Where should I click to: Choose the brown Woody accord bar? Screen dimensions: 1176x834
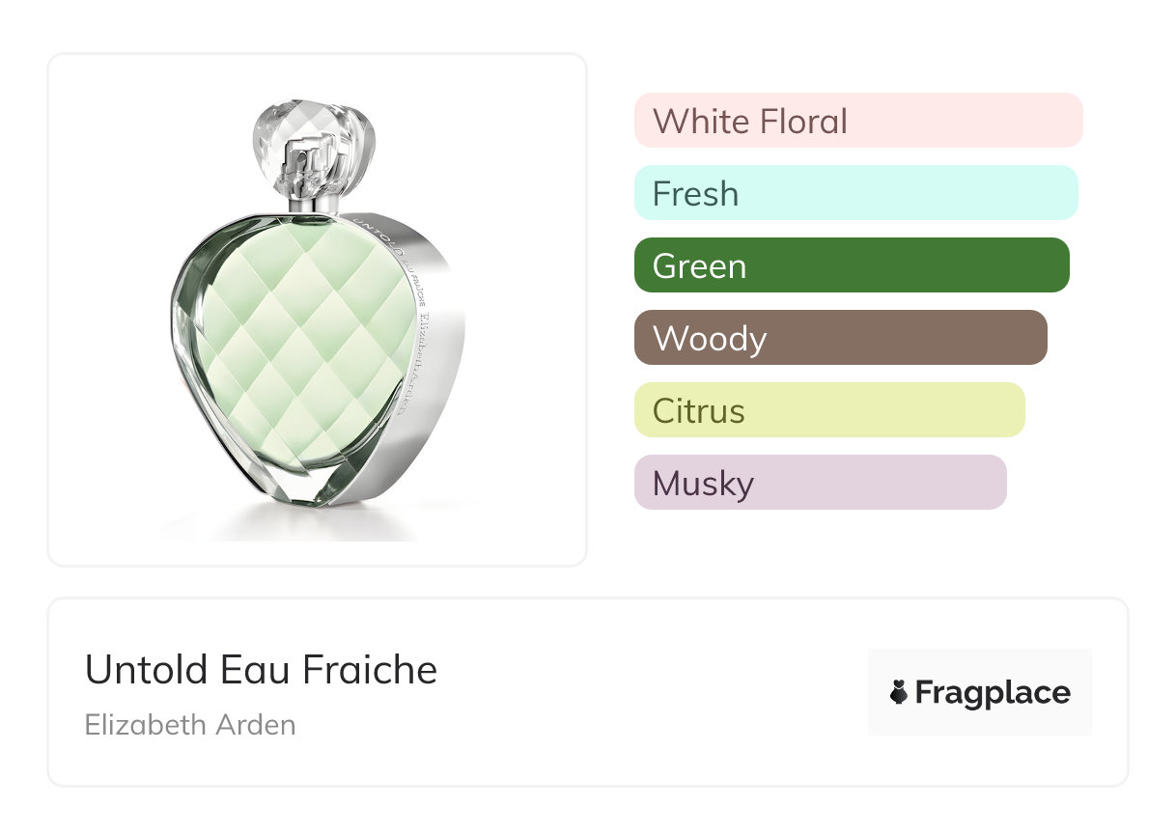tap(840, 338)
